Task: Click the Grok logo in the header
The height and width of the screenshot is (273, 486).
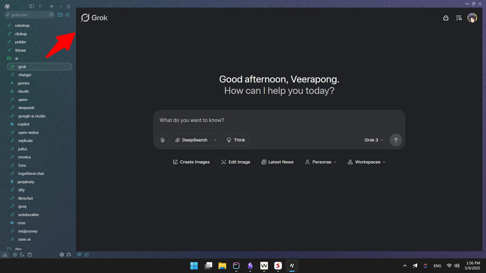Action: coord(94,18)
